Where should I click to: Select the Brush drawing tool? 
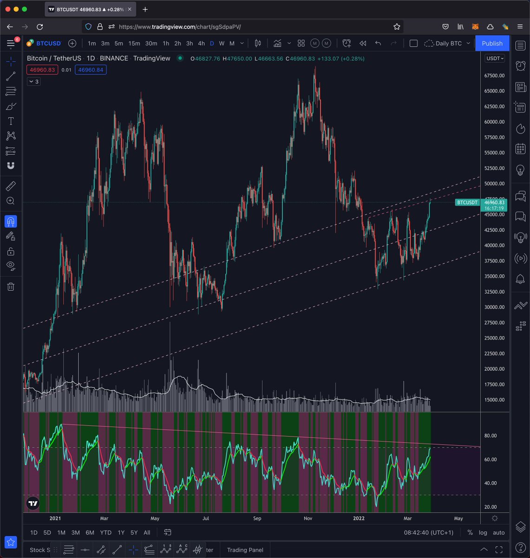[x=11, y=106]
